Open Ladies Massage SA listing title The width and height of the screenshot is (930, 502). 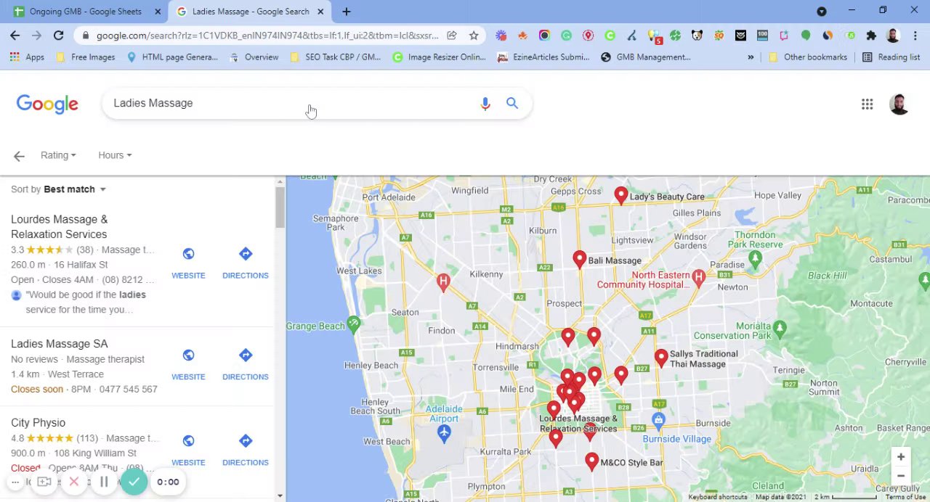point(60,344)
